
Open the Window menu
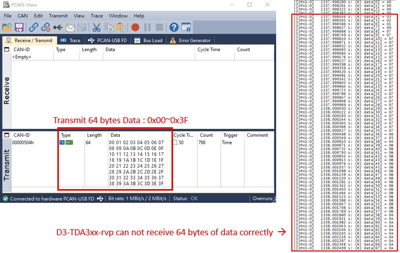[118, 16]
